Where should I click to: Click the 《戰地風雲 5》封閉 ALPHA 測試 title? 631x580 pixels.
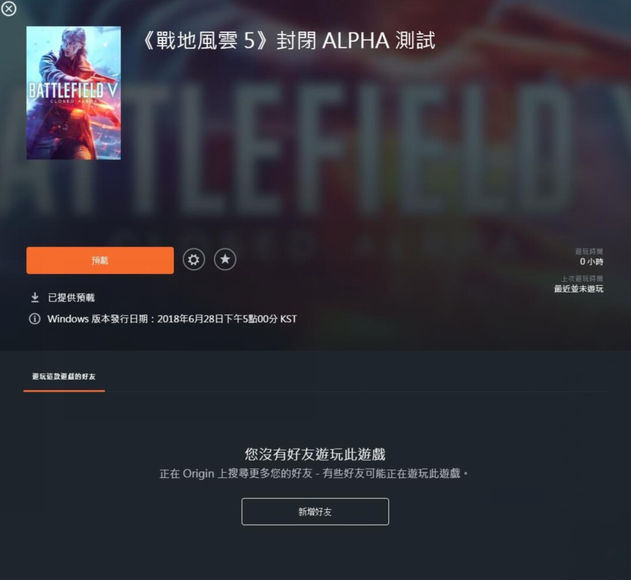coord(289,40)
